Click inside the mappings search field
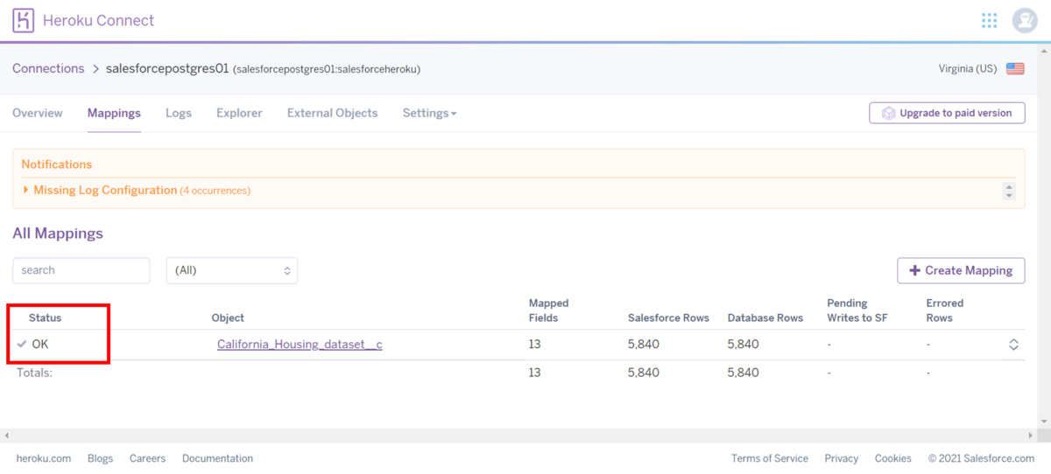The image size is (1051, 474). 81,270
